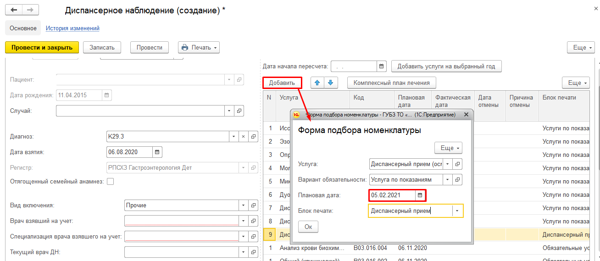The image size is (600, 261).
Task: Open the Вид включения dropdown
Action: click(244, 205)
